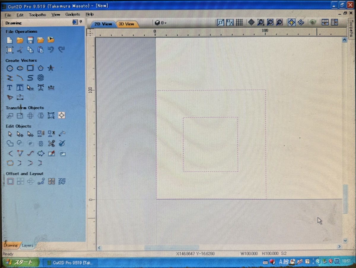The height and width of the screenshot is (268, 356).
Task: Click the horizontal scrollbar right arrow
Action: click(339, 247)
